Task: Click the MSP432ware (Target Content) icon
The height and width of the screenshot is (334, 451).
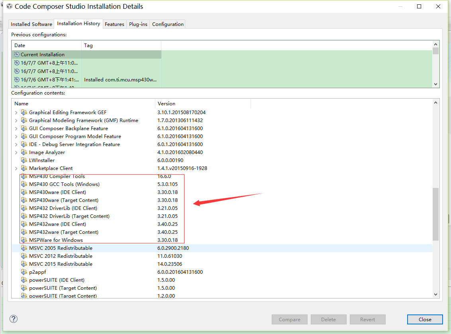Action: pyautogui.click(x=24, y=232)
